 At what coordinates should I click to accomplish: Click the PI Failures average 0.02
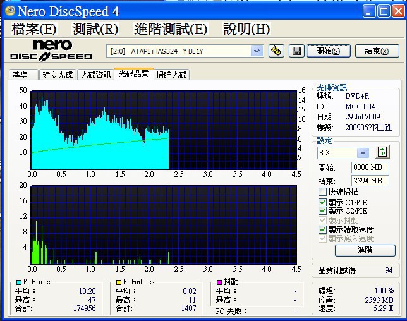point(190,291)
